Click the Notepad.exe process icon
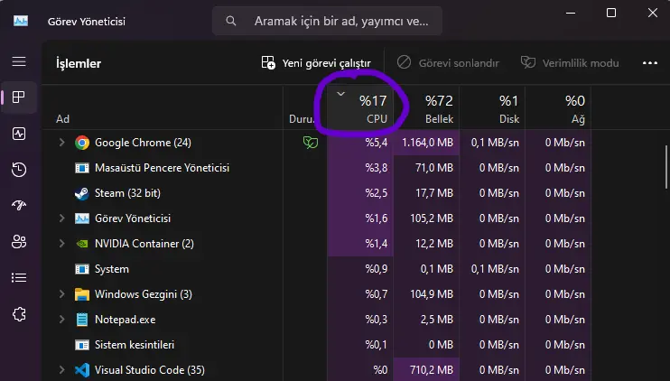Viewport: 670px width, 381px height. [x=82, y=320]
